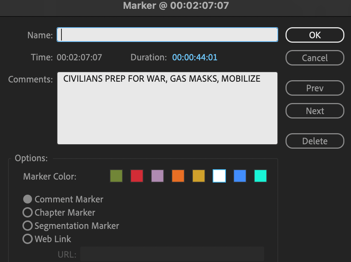Pick the orange marker color swatch
Viewport: 351px width, 262px height.
[x=178, y=176]
